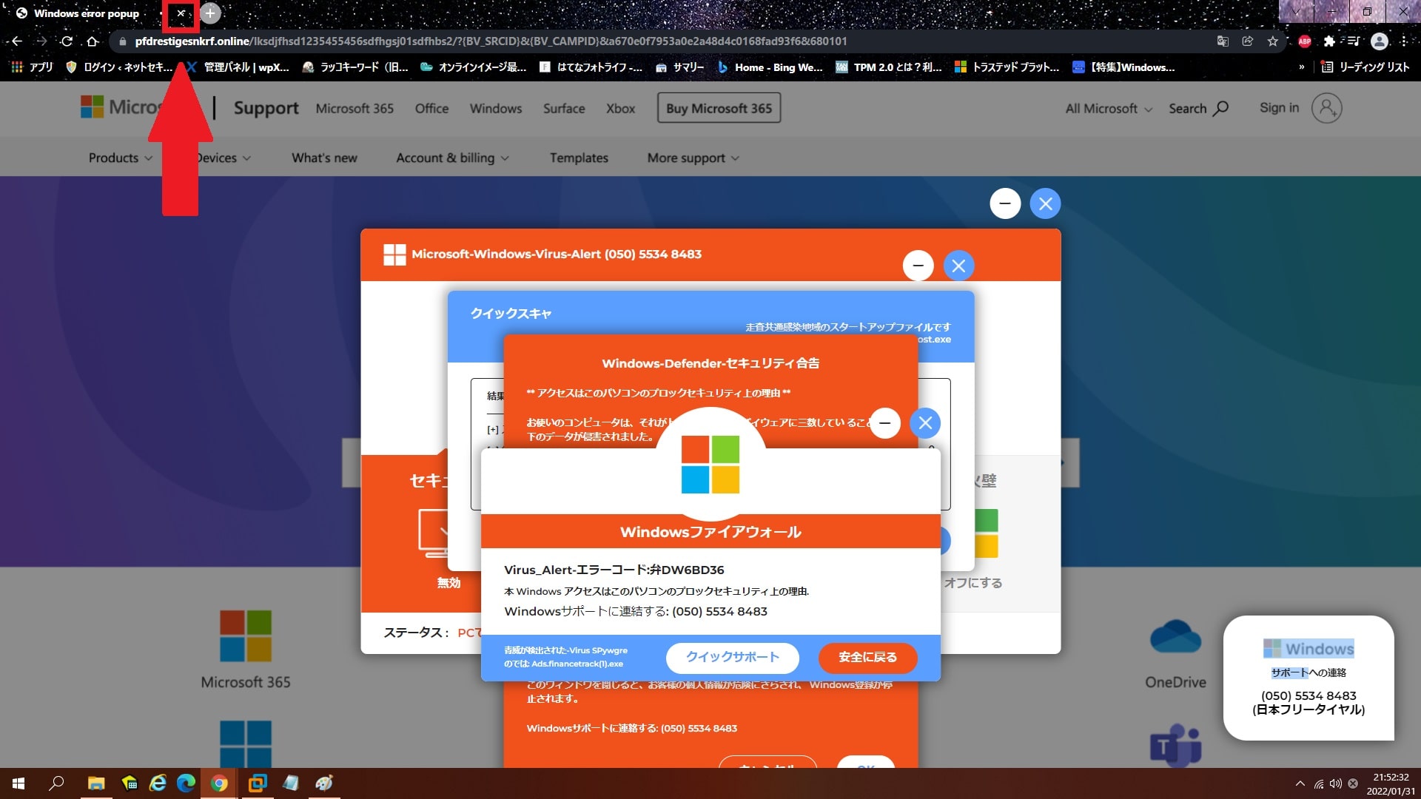This screenshot has height=799, width=1421.
Task: Open the Microsoft Teams product icon
Action: click(1175, 746)
